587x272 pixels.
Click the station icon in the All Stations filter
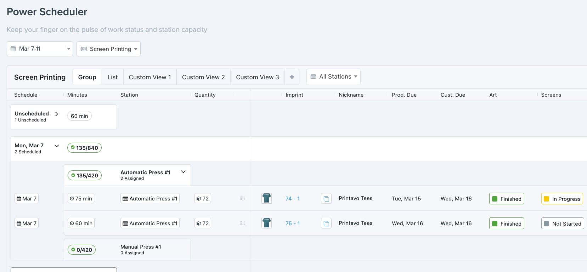313,77
